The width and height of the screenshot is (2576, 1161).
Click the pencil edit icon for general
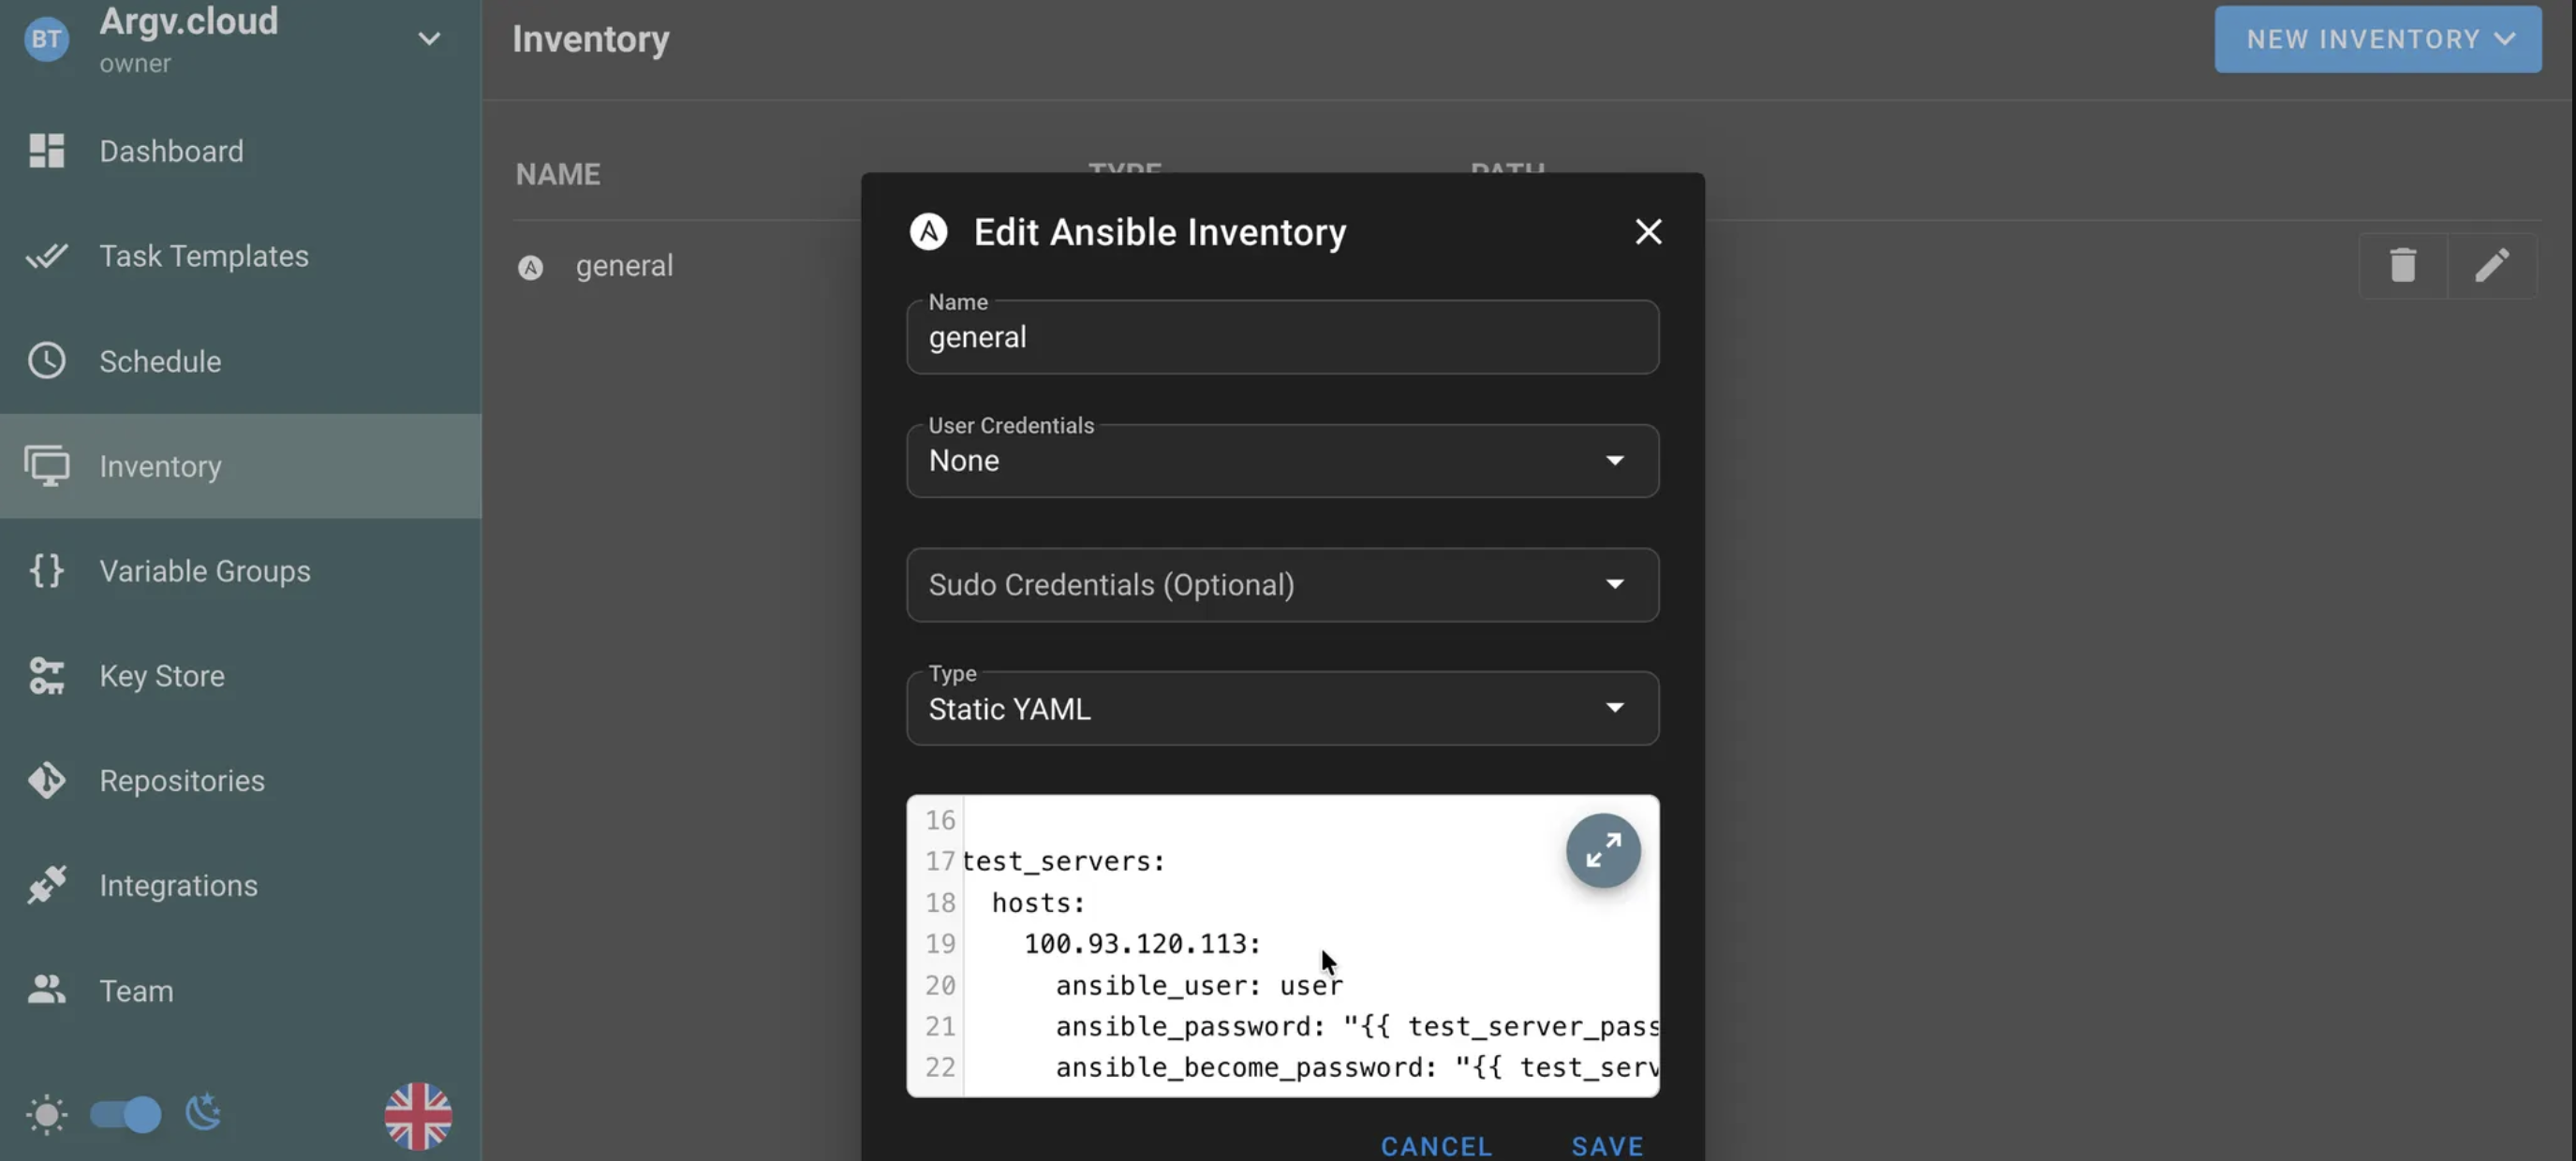(2491, 266)
